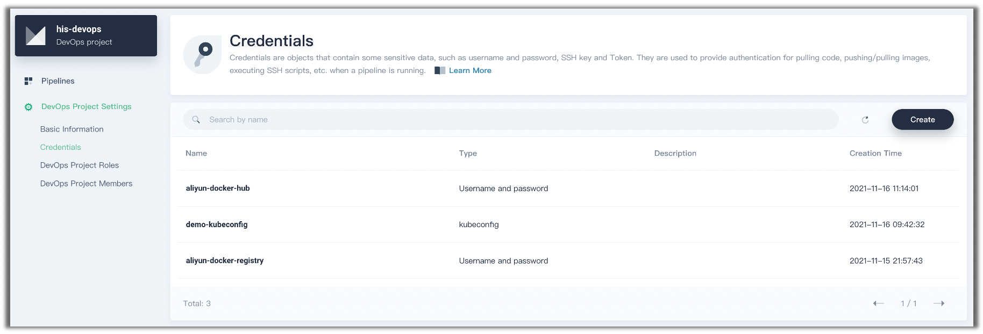983x334 pixels.
Task: Refresh the credentials list
Action: [x=865, y=120]
